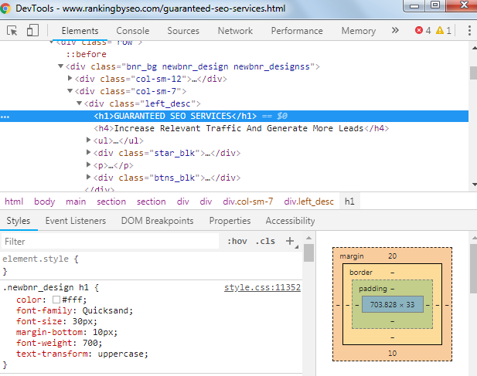Open the Properties sub-tab
This screenshot has width=477, height=376.
[x=230, y=221]
